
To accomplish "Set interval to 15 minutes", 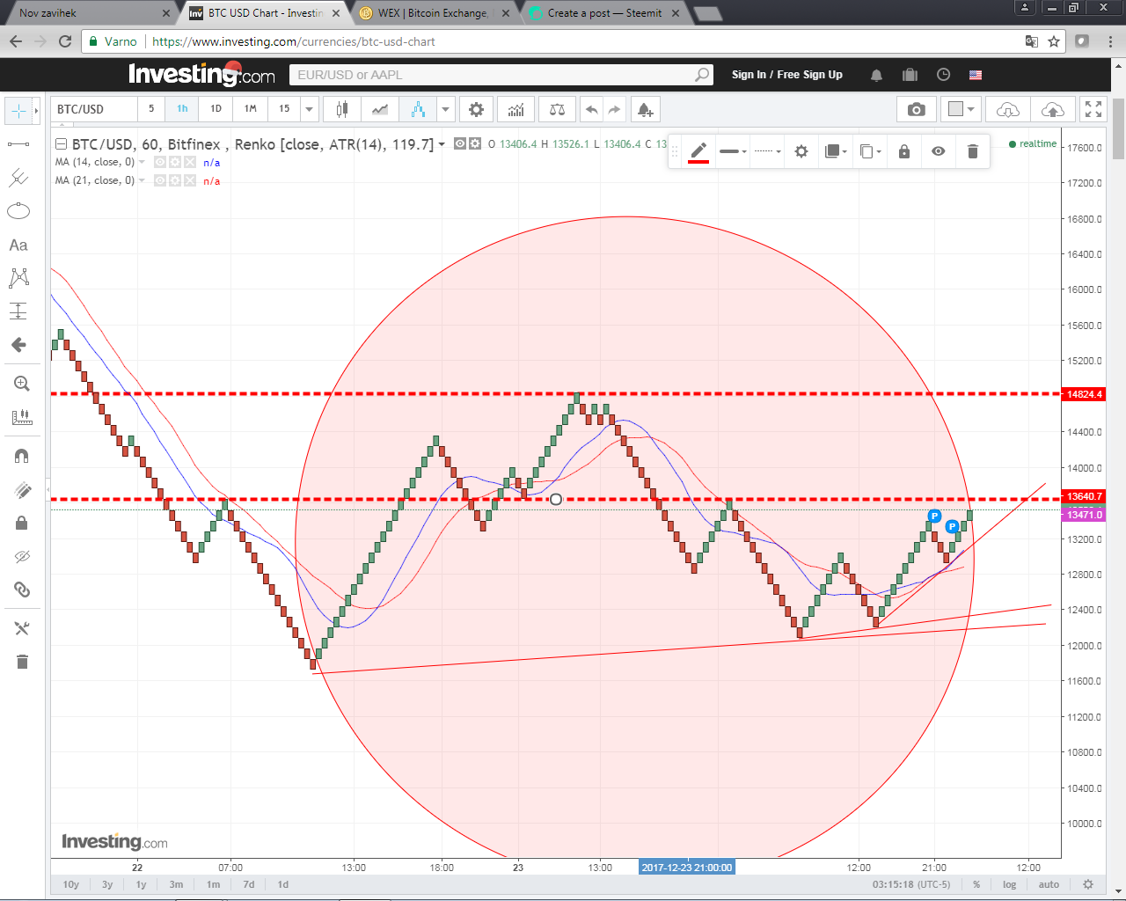I will [284, 109].
